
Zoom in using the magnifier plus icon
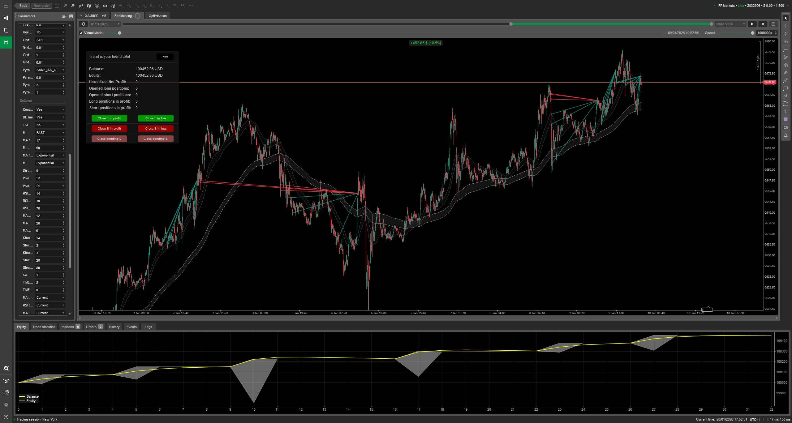(72, 6)
